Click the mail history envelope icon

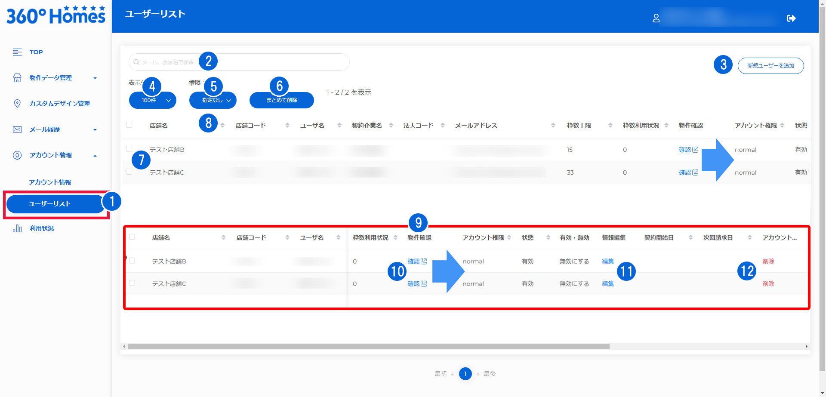[x=17, y=129]
